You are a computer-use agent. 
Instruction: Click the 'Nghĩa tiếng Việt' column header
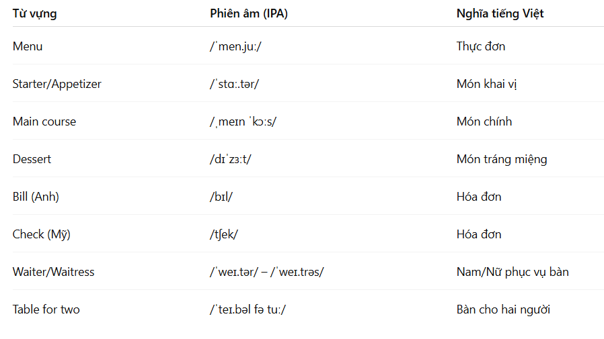(x=500, y=14)
